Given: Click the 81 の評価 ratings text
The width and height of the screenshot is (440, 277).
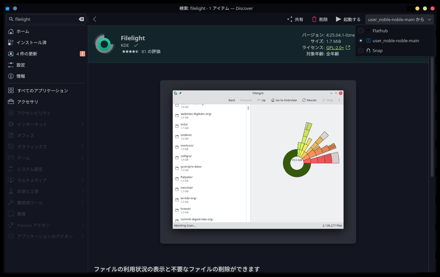Looking at the screenshot, I should pos(151,51).
